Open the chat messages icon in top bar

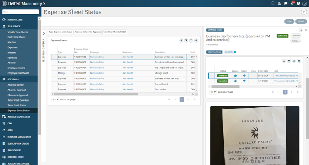[x=286, y=3]
